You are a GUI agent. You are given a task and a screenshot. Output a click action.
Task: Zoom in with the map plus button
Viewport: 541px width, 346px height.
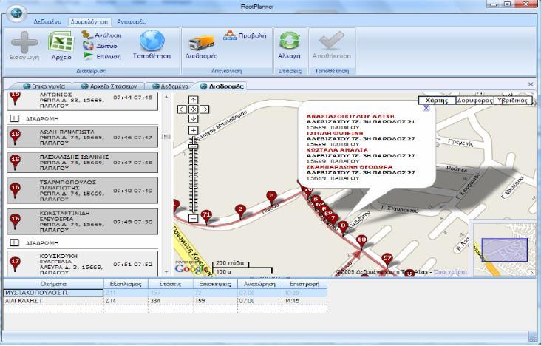click(193, 130)
